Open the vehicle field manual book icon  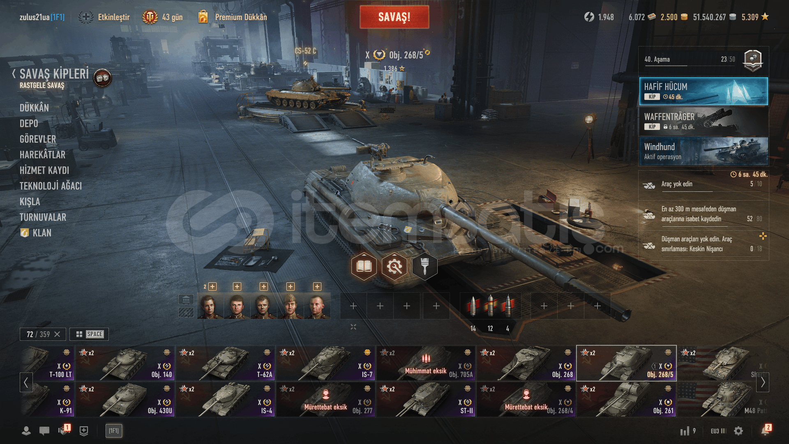point(364,267)
